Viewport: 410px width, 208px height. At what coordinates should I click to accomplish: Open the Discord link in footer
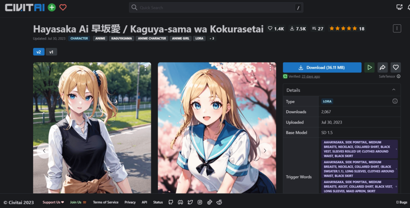[181, 202]
